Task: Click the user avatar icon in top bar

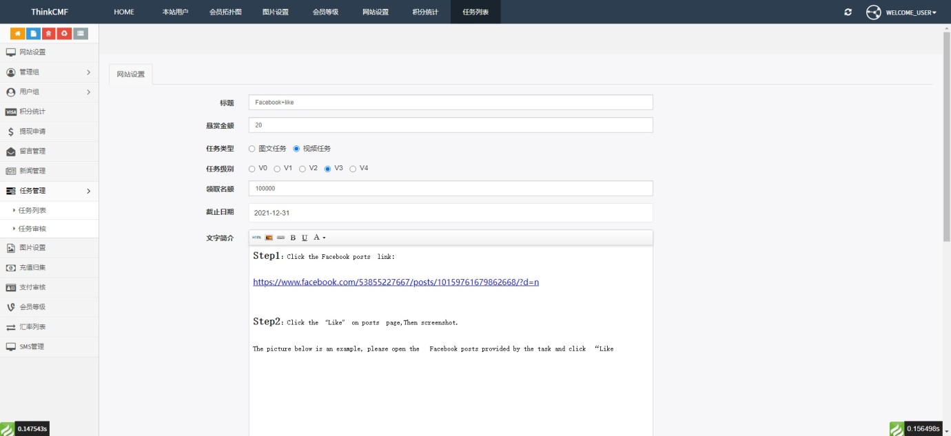Action: (874, 12)
